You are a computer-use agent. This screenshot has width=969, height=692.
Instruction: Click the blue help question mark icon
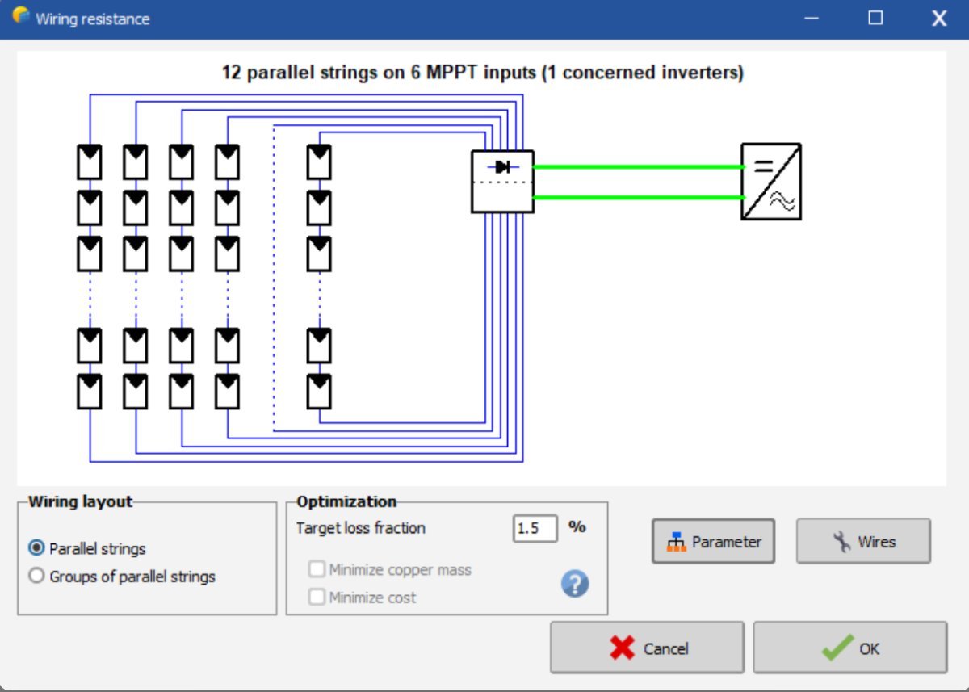pos(575,584)
